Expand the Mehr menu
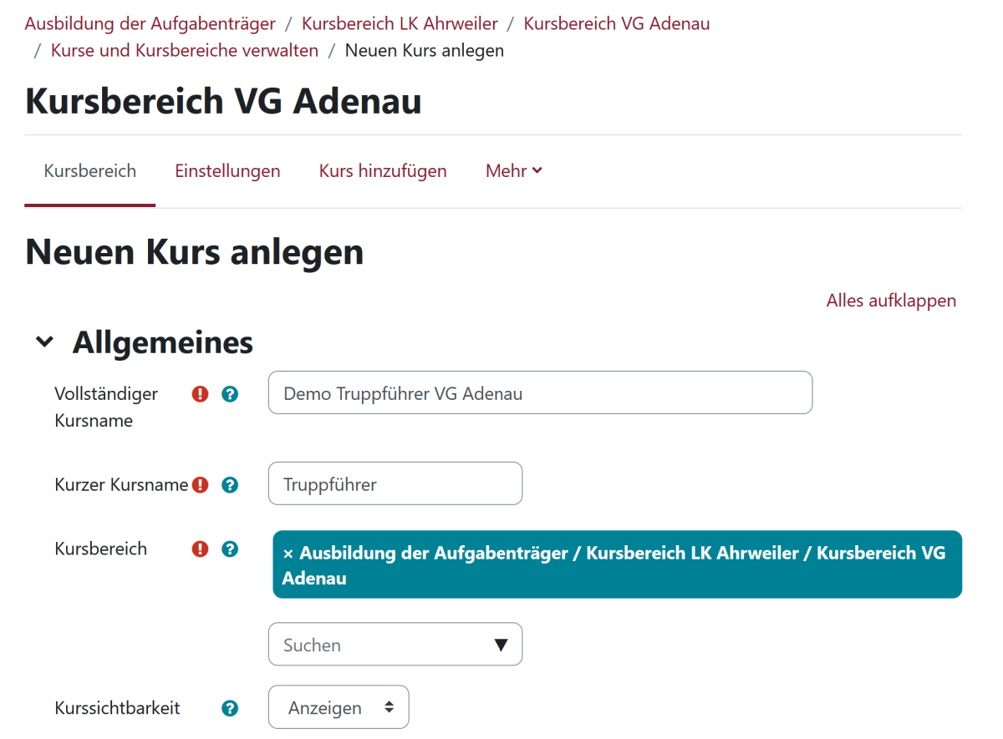Screen dimensions: 1003x739 [514, 171]
